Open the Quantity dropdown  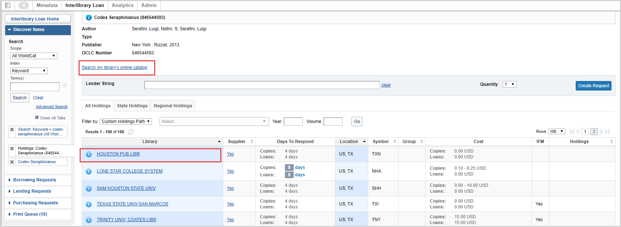[509, 84]
